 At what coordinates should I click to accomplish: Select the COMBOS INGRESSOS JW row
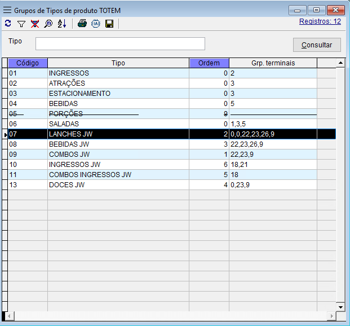118,175
